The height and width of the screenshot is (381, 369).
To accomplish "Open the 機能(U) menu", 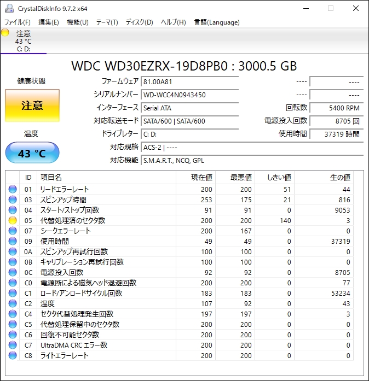I will (77, 22).
